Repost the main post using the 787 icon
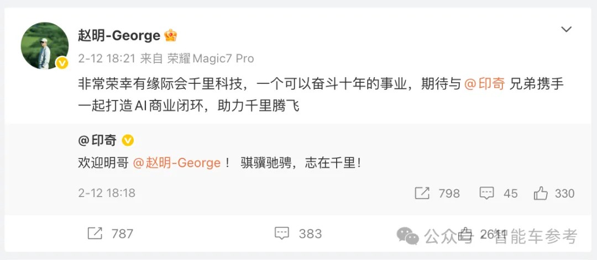This screenshot has width=597, height=260. (x=95, y=234)
